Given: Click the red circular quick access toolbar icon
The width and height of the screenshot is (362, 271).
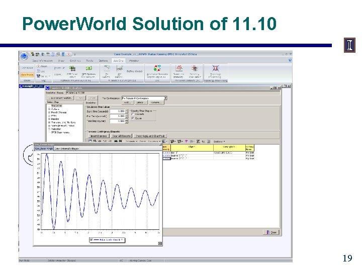Looking at the screenshot, I should tap(68, 54).
